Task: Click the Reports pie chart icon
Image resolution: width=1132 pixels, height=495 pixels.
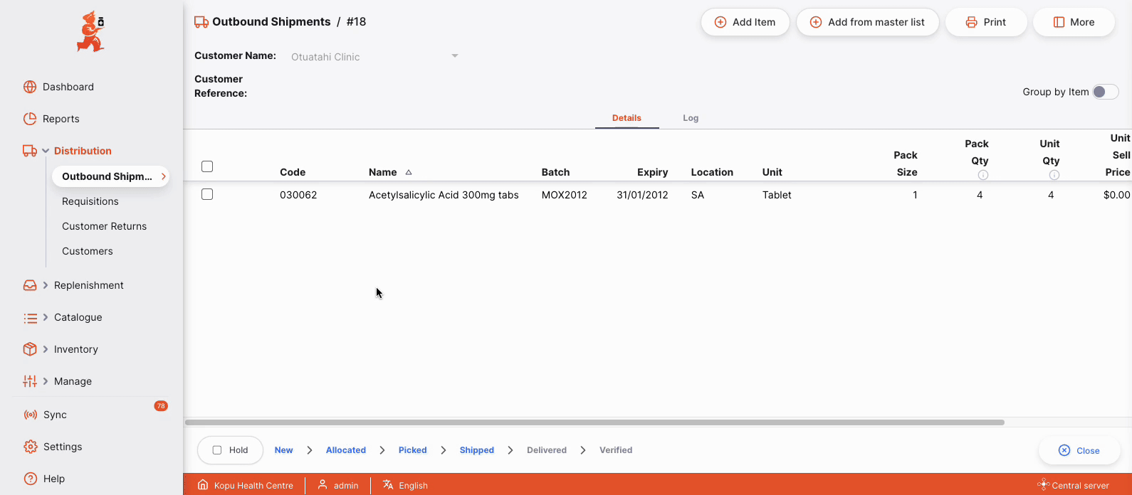Action: pos(30,119)
